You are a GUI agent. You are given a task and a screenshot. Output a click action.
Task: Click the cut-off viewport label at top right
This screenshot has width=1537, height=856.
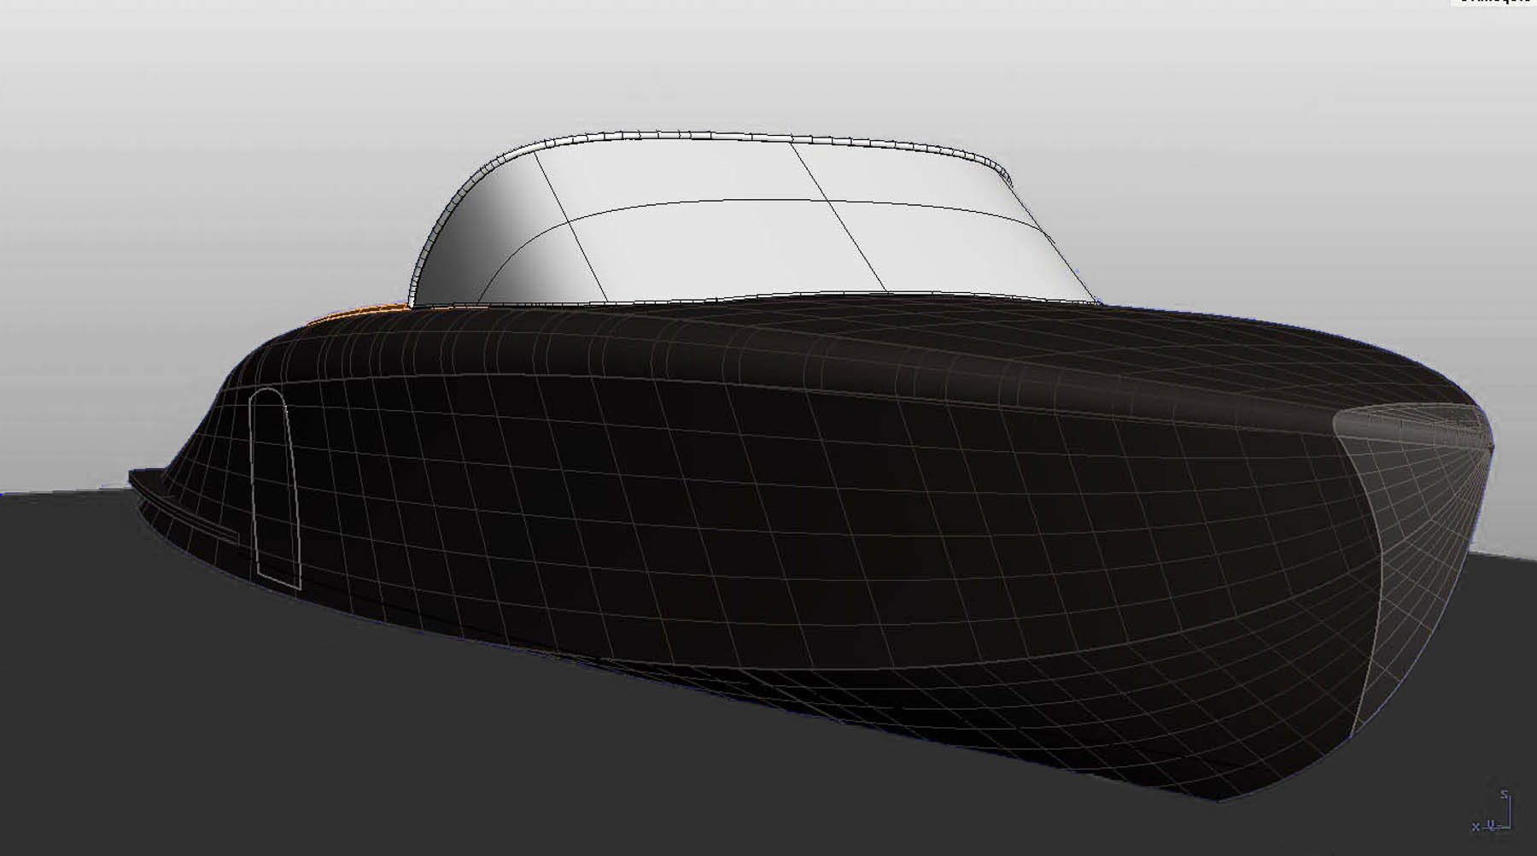1493,3
